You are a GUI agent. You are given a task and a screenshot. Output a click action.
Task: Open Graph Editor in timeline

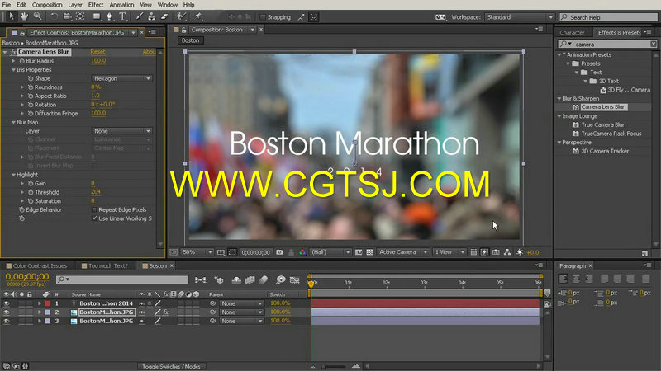[295, 280]
